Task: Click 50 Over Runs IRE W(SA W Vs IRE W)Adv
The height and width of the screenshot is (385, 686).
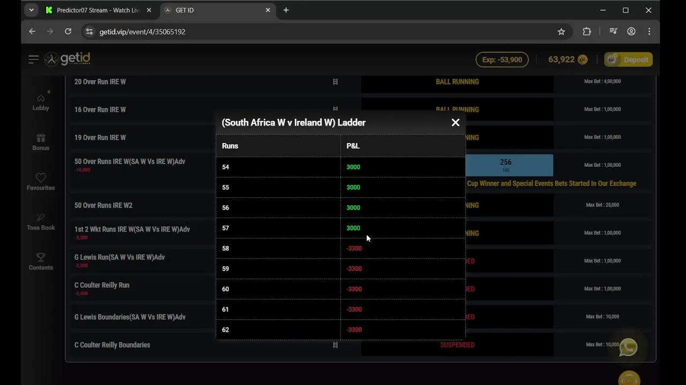Action: 130,161
